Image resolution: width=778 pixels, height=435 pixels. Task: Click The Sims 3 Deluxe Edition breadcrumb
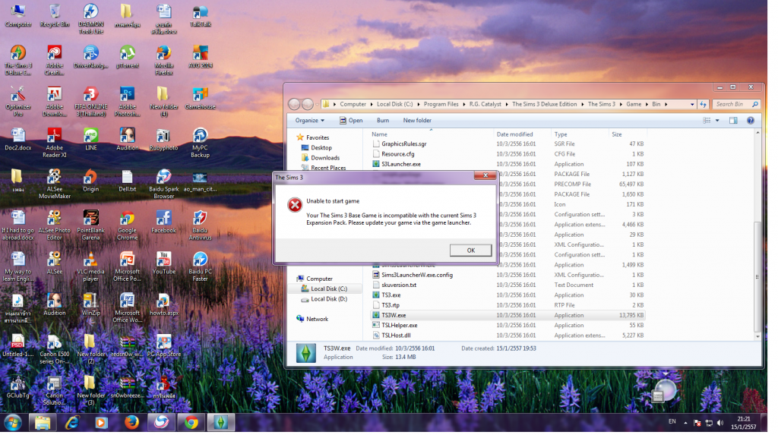point(544,105)
